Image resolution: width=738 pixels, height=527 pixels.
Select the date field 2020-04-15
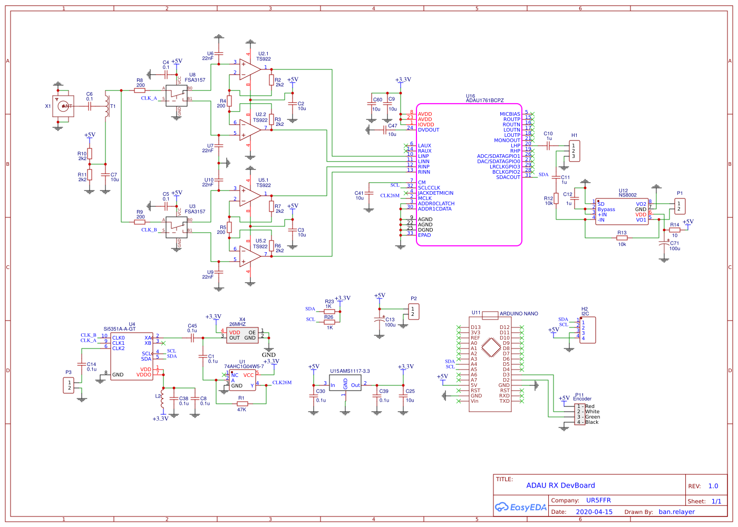pos(594,512)
